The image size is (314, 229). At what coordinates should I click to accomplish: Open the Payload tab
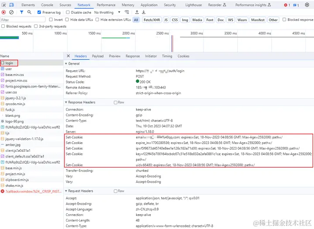(98, 56)
